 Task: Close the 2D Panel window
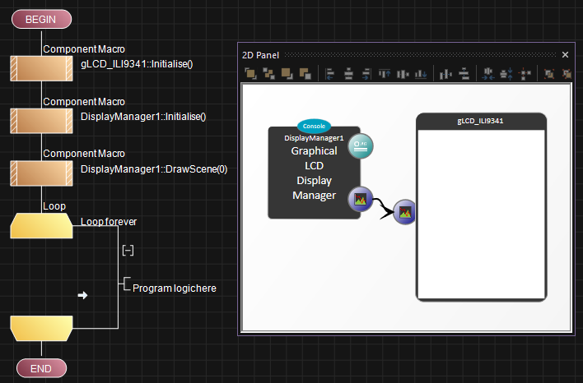click(565, 55)
